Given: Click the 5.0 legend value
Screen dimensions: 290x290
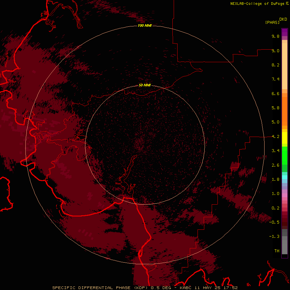Looking at the screenshot, I should tap(275, 122).
